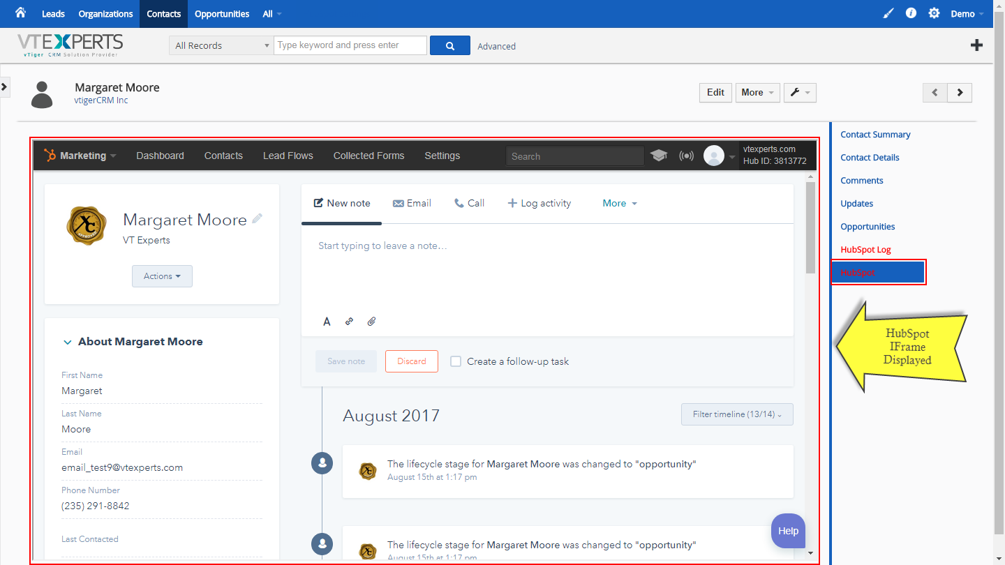The height and width of the screenshot is (565, 1005).
Task: Open the theme brush icon
Action: pos(888,13)
